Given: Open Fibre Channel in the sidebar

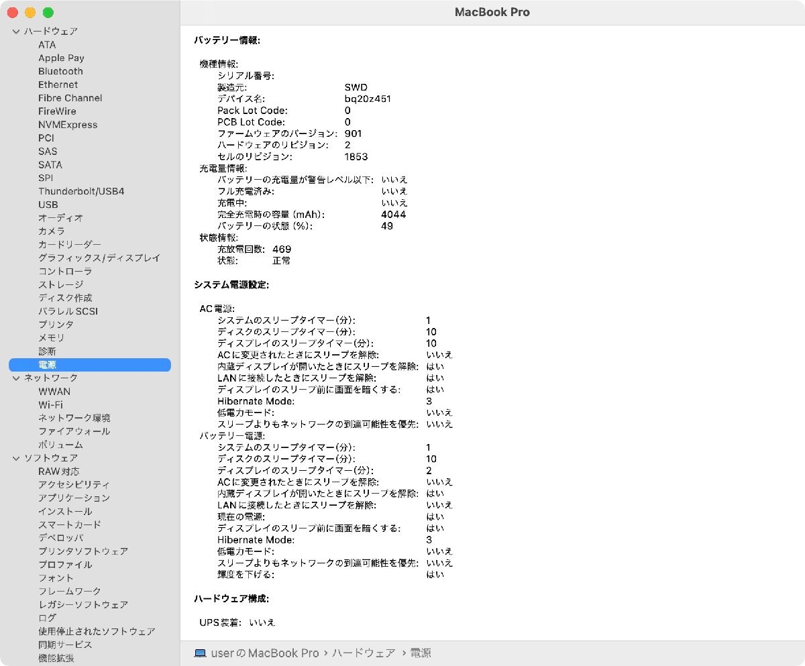Looking at the screenshot, I should 70,98.
